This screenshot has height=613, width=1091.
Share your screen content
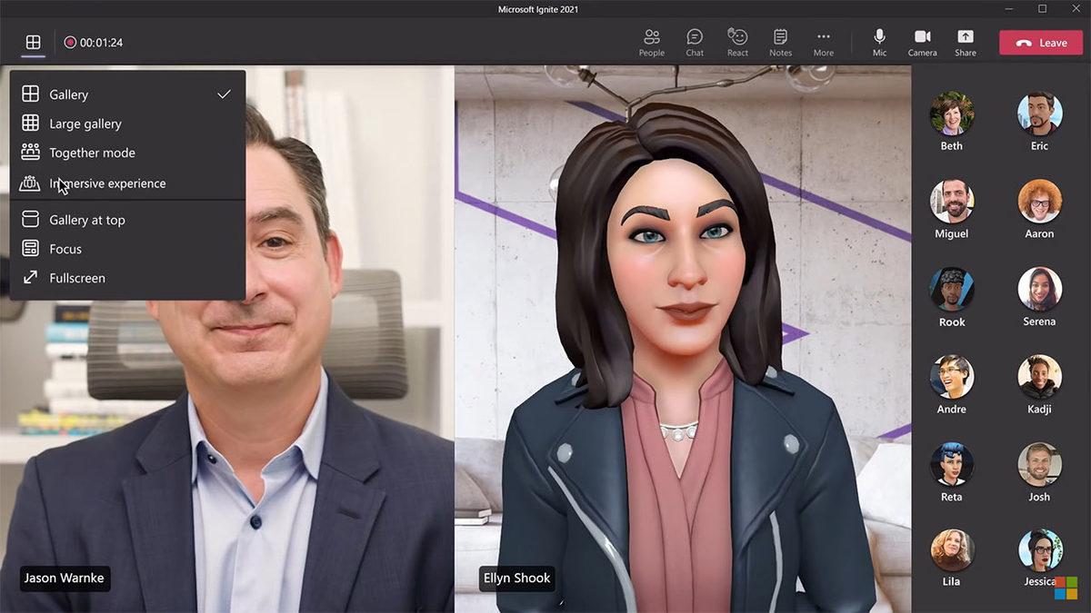coord(965,42)
